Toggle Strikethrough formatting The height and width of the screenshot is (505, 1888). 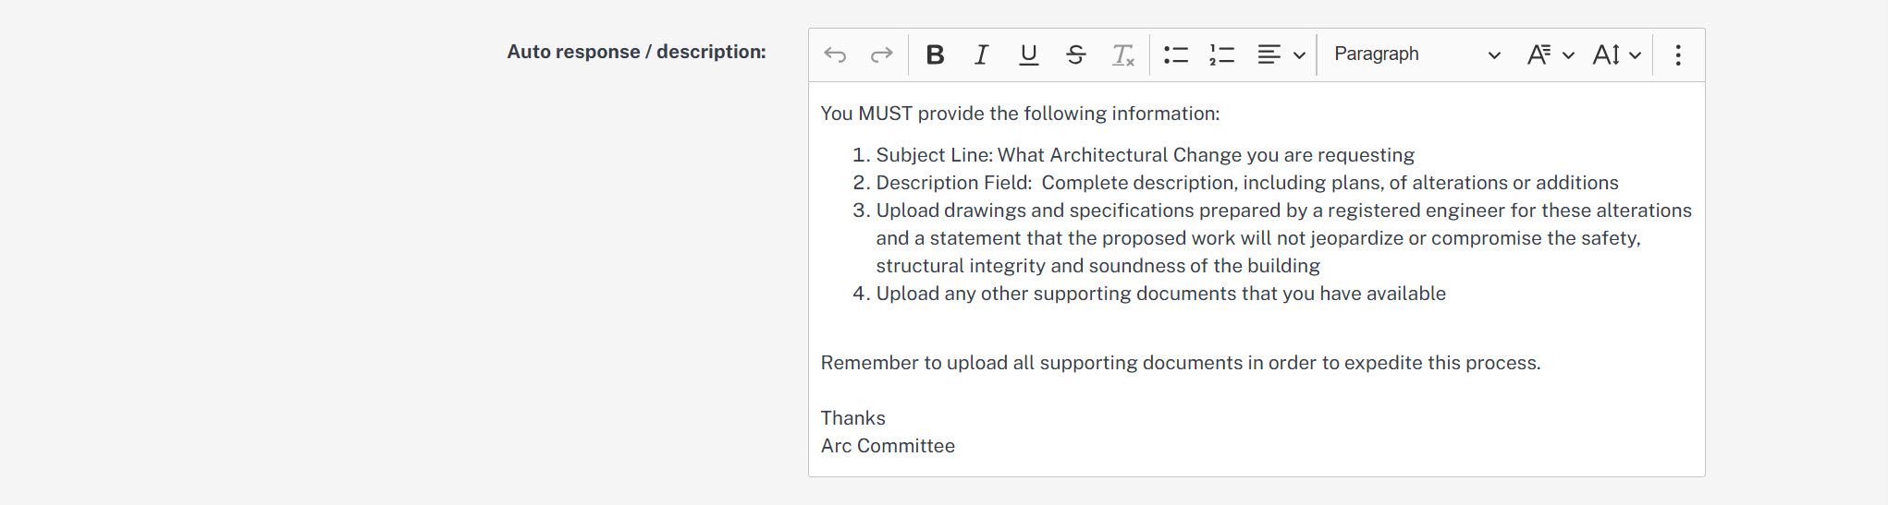click(1075, 54)
